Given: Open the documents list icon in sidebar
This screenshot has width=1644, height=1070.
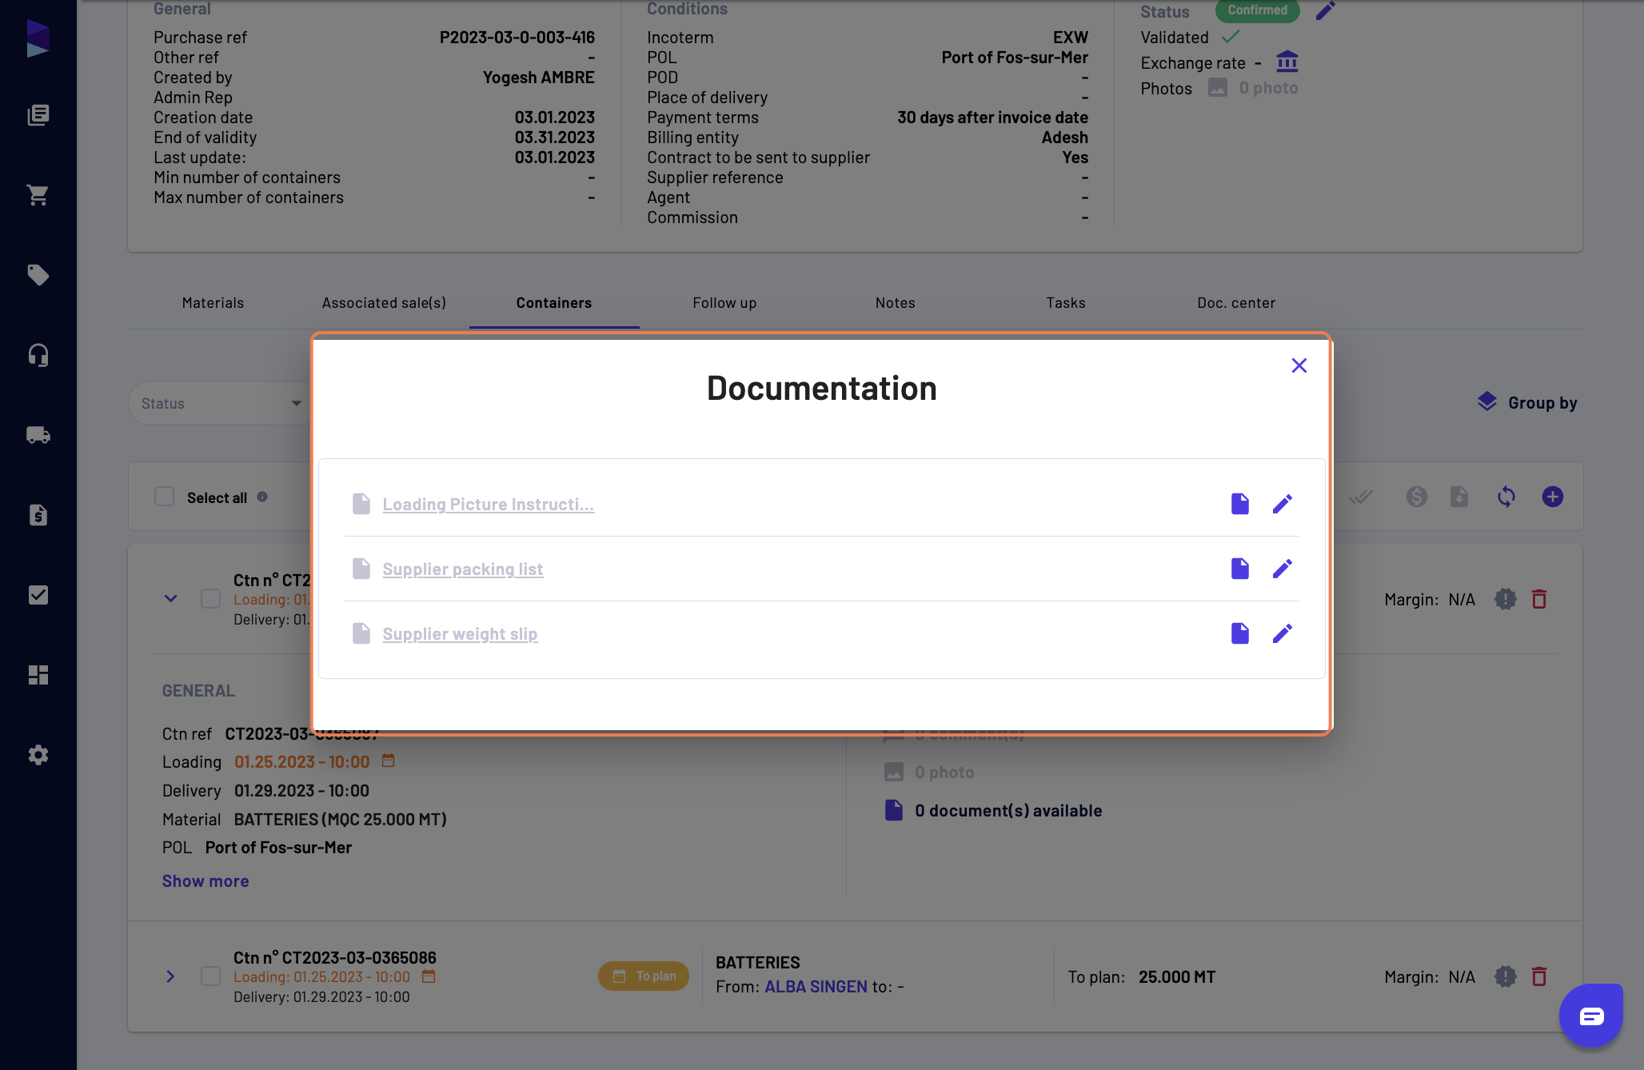Looking at the screenshot, I should coord(38,115).
